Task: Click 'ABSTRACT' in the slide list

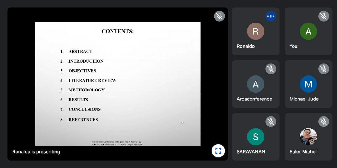Action: [80, 52]
